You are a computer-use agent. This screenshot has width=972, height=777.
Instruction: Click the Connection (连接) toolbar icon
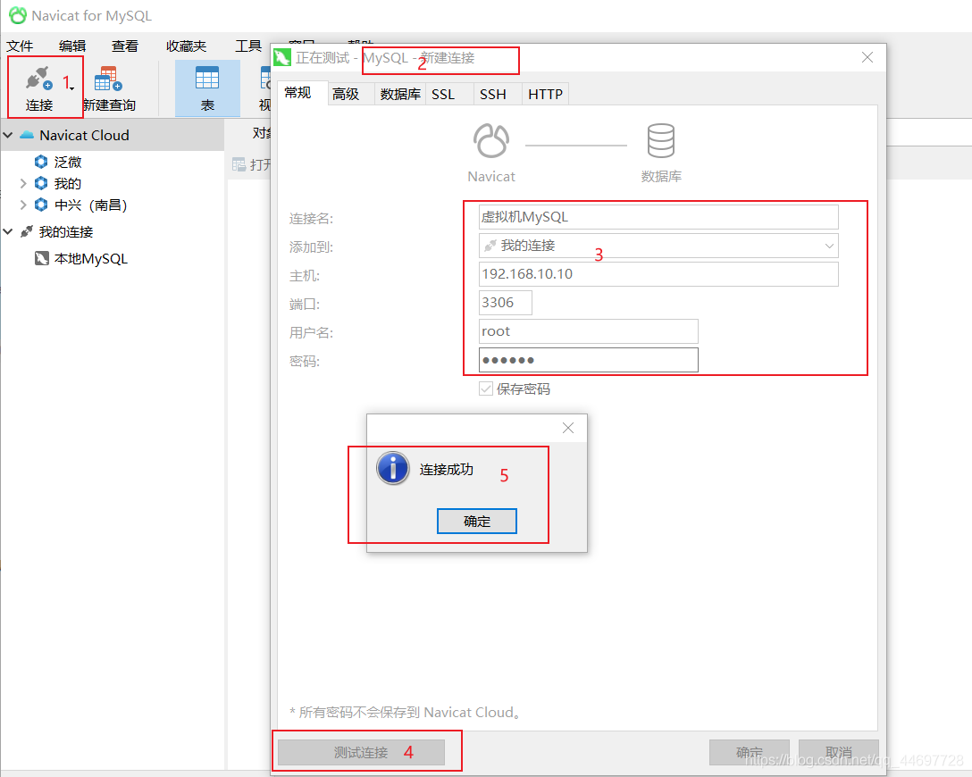[x=39, y=79]
